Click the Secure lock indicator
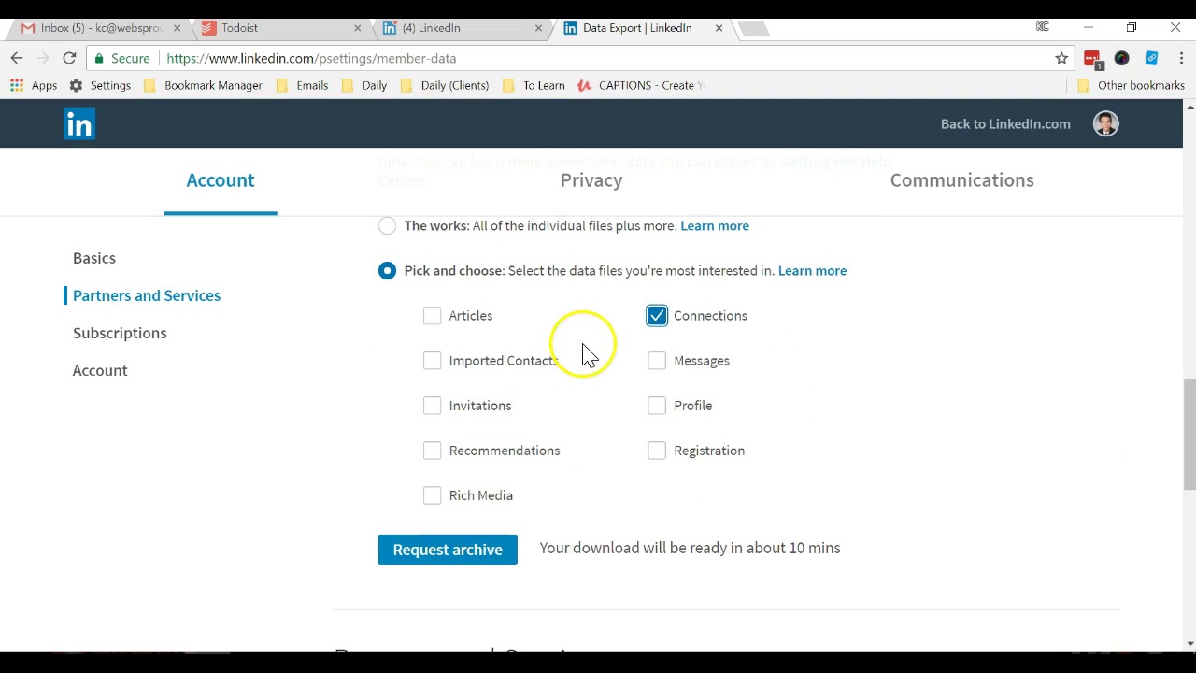This screenshot has height=673, width=1196. click(x=122, y=58)
